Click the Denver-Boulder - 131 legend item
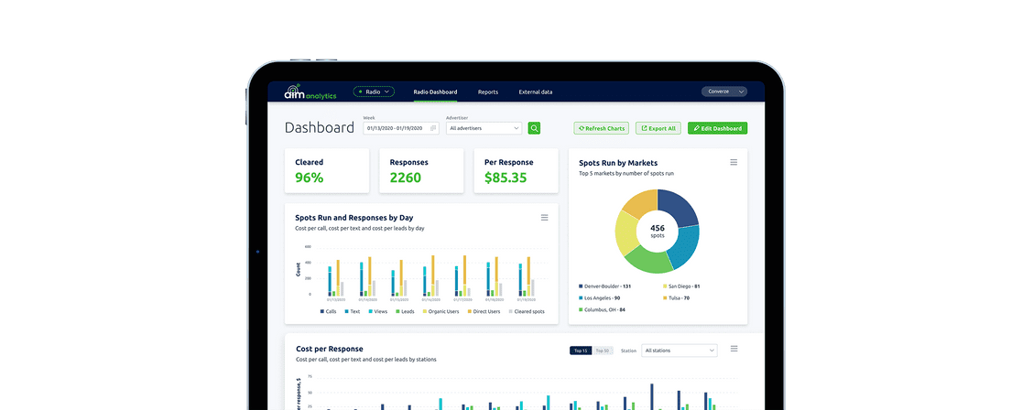Viewport: 1033px width, 410px height. pos(604,286)
